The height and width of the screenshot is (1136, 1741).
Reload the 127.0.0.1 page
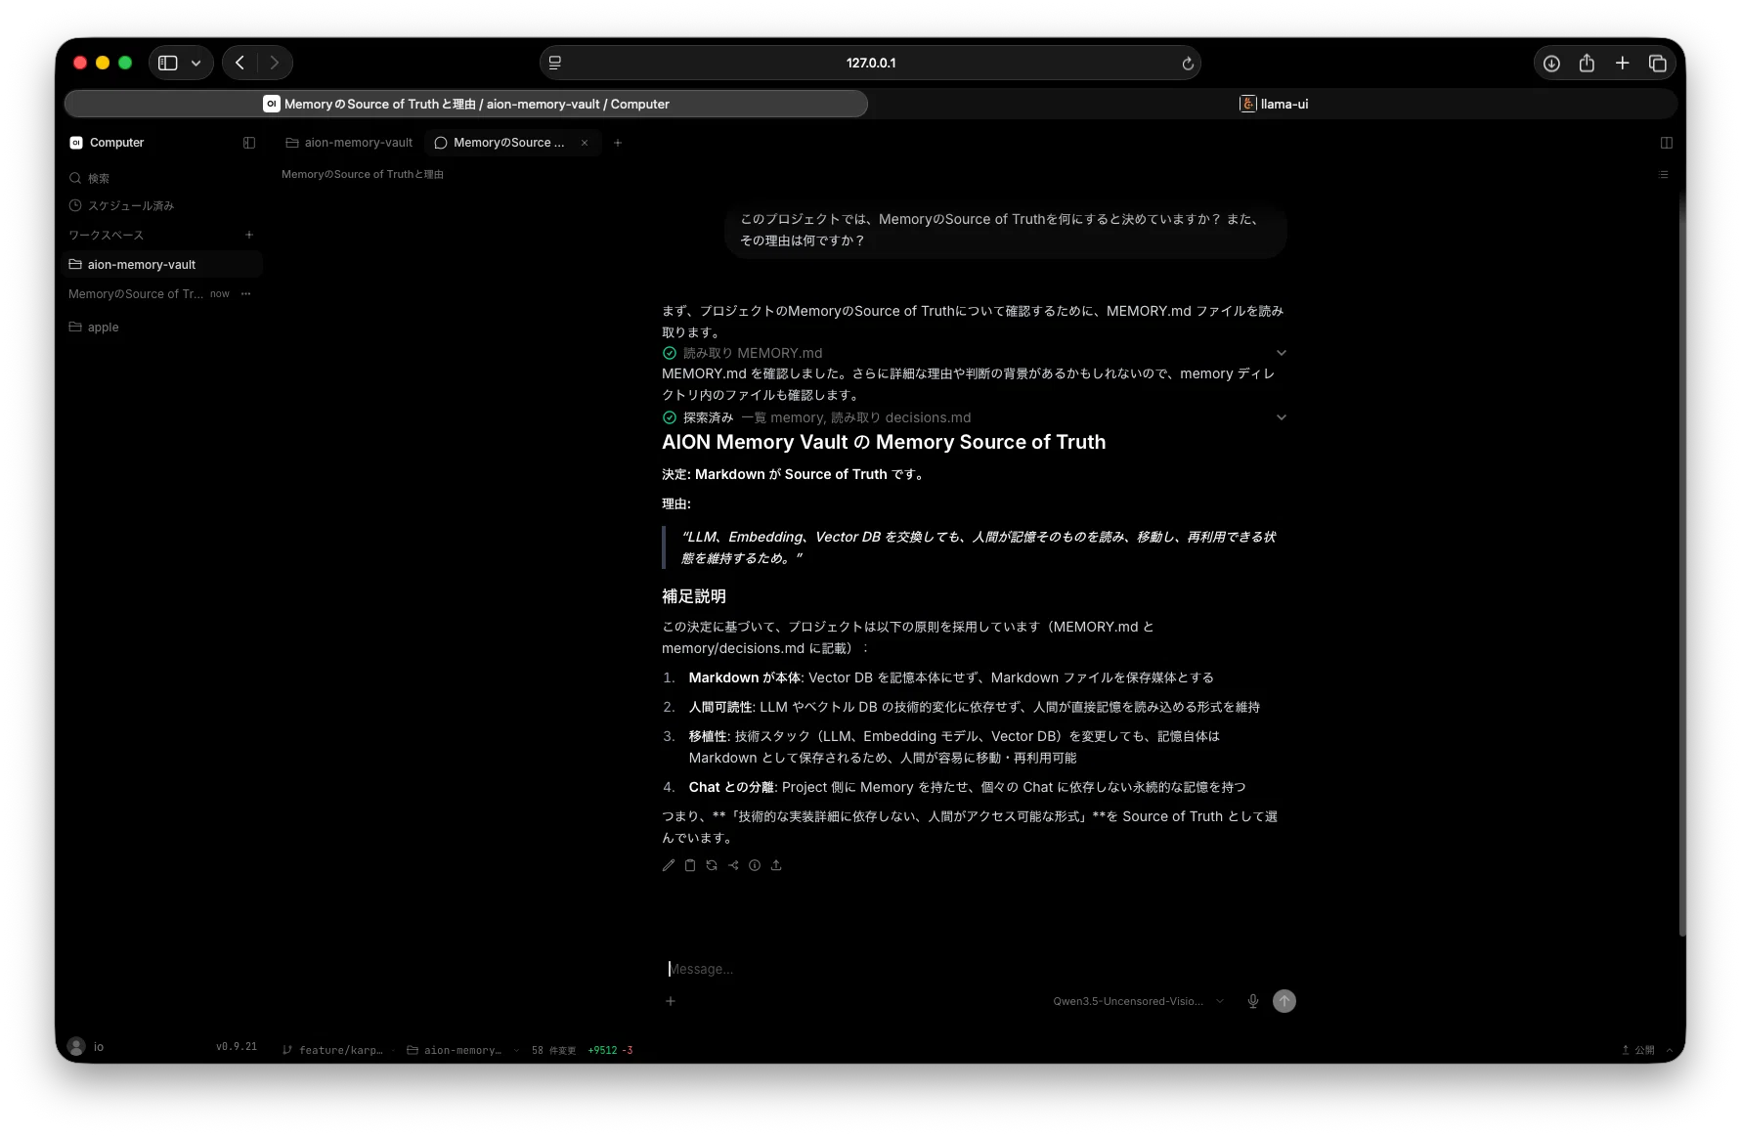coord(1188,64)
